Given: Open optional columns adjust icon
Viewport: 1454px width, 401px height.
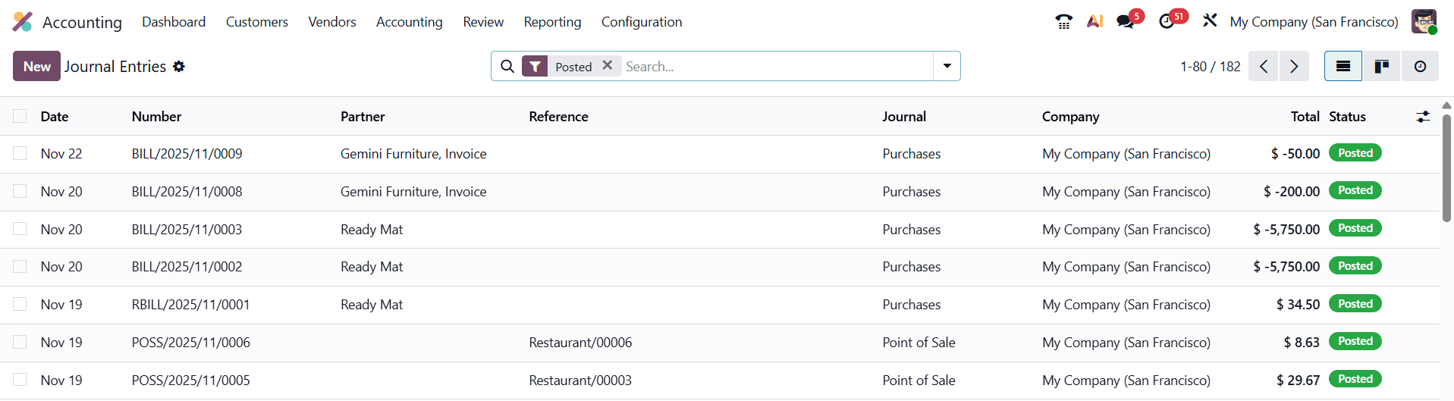Looking at the screenshot, I should point(1423,117).
